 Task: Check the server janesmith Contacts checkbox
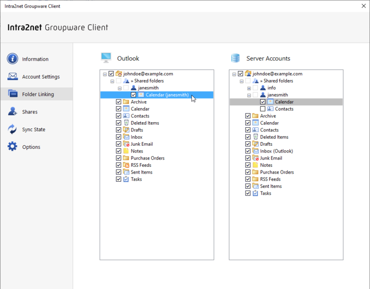[263, 109]
